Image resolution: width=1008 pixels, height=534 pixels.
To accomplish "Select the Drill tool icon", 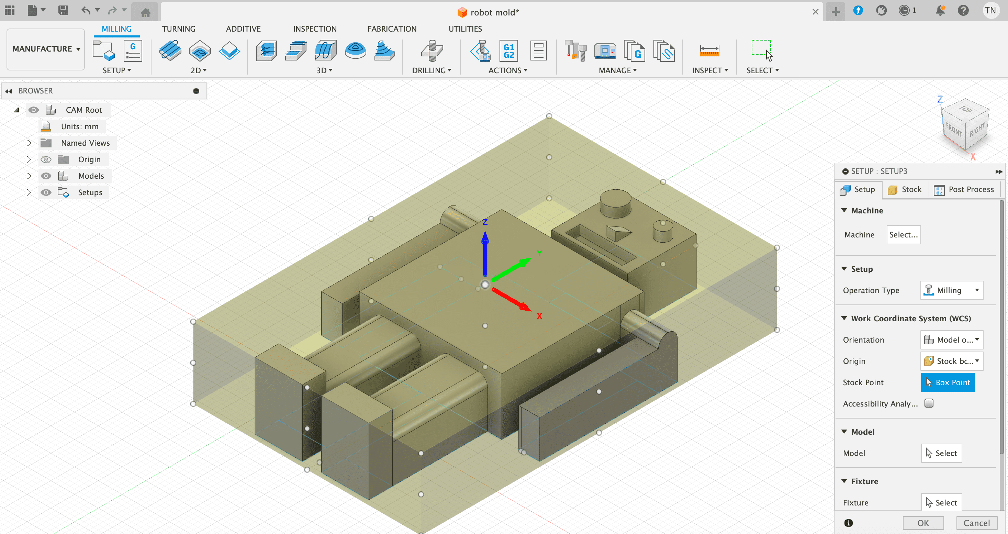I will pos(432,51).
